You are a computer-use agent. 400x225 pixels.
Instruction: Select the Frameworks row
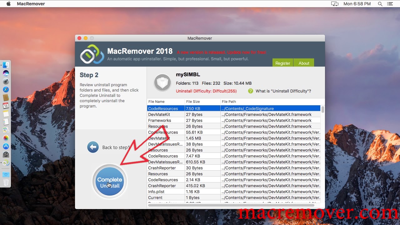coord(234,120)
